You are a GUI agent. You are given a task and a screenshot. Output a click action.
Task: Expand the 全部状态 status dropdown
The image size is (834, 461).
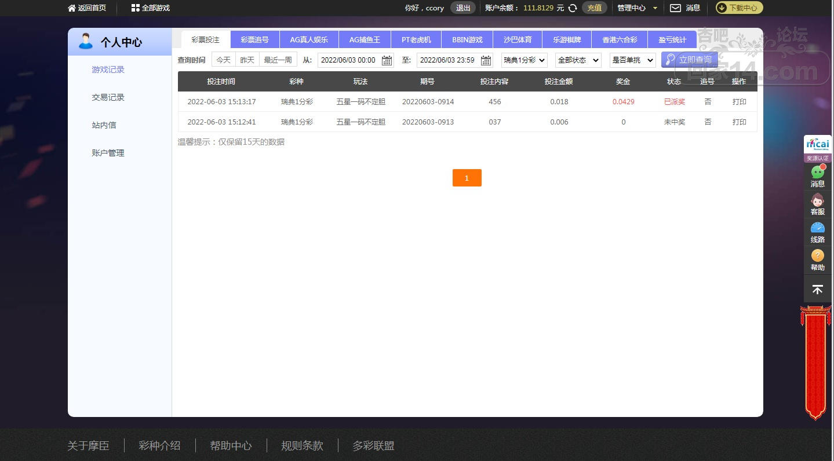(x=578, y=60)
